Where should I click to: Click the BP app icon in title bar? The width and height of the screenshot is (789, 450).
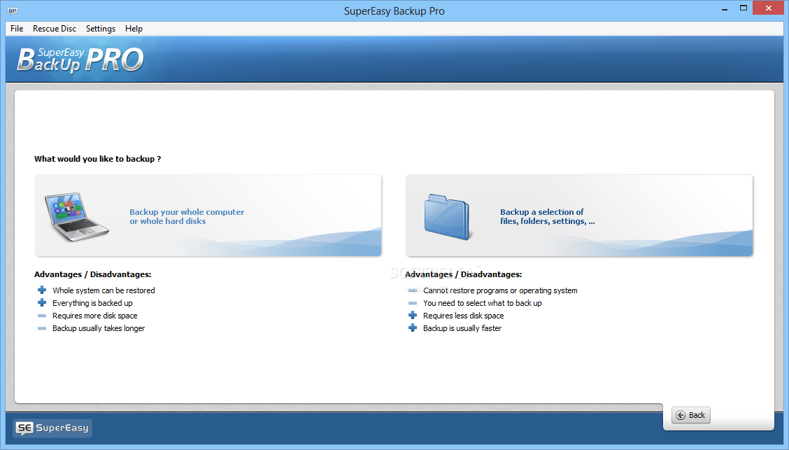click(x=13, y=10)
